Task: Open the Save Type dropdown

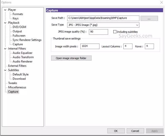Action: pyautogui.click(x=103, y=25)
